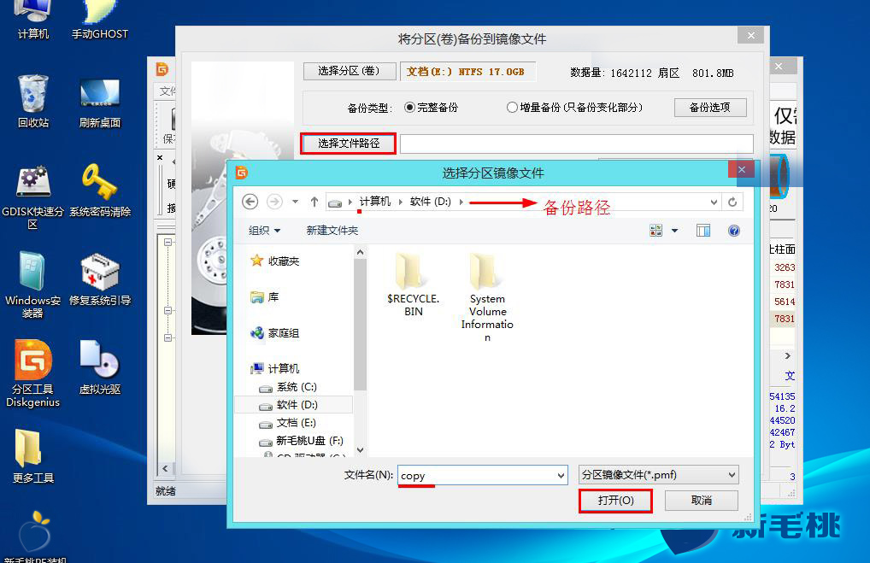
Task: Select 完整备份 radio option
Action: (431, 107)
